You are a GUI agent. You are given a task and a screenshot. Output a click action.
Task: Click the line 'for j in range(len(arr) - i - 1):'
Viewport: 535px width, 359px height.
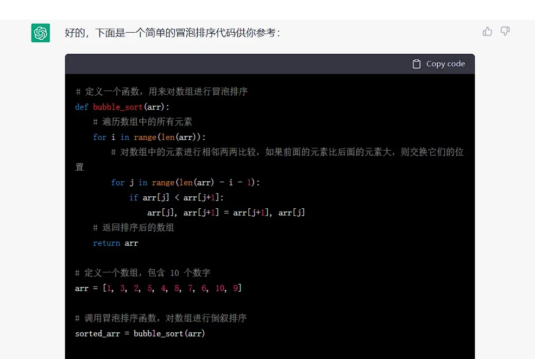[x=185, y=182]
